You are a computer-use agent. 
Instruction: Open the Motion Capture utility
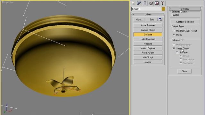[x=148, y=48]
